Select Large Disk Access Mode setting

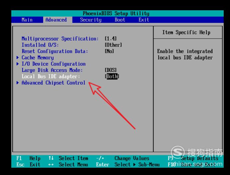click(x=52, y=70)
